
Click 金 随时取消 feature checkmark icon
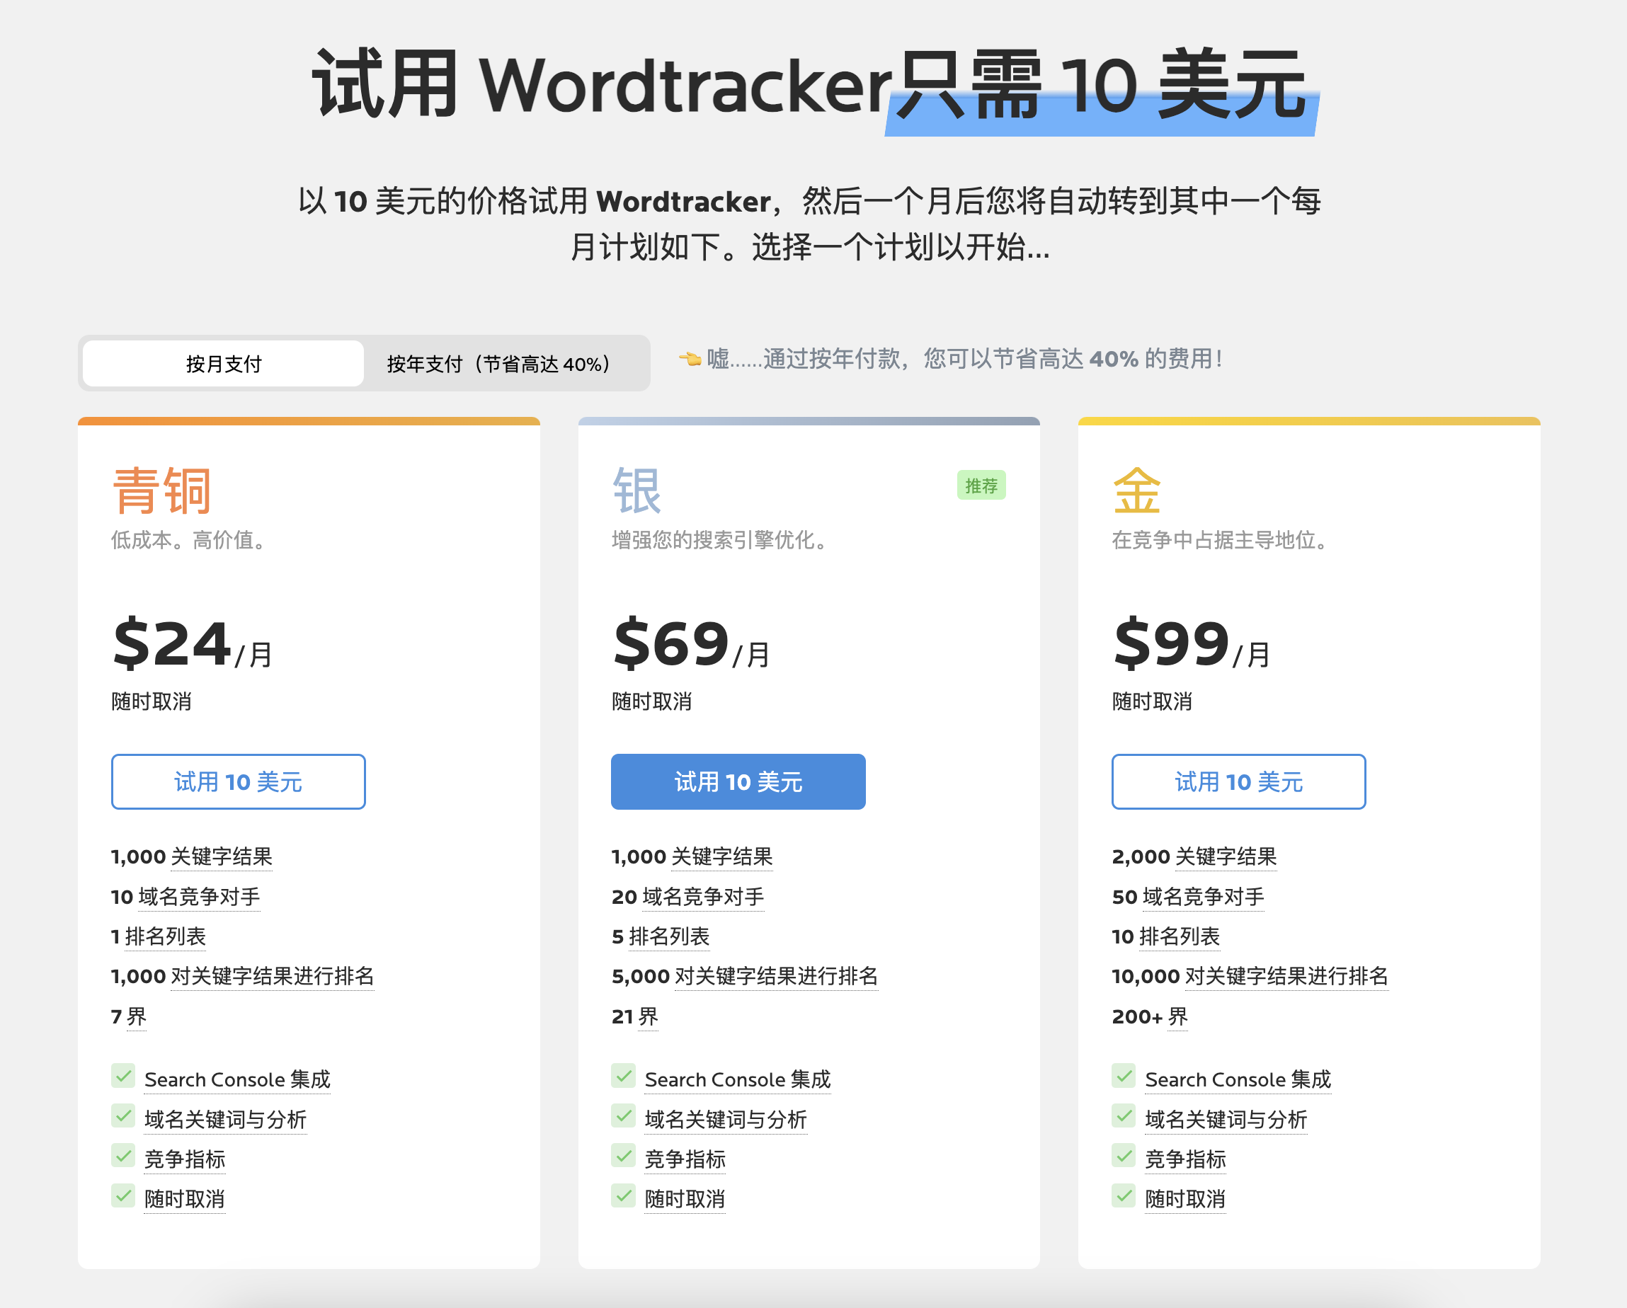point(1124,1195)
